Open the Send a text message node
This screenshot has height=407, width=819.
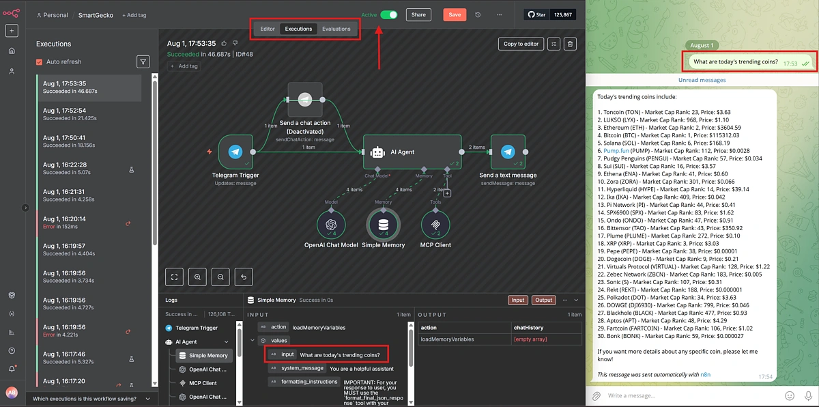508,153
